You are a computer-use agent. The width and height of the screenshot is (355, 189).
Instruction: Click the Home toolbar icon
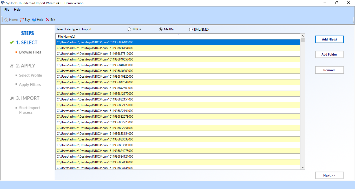(x=6, y=20)
